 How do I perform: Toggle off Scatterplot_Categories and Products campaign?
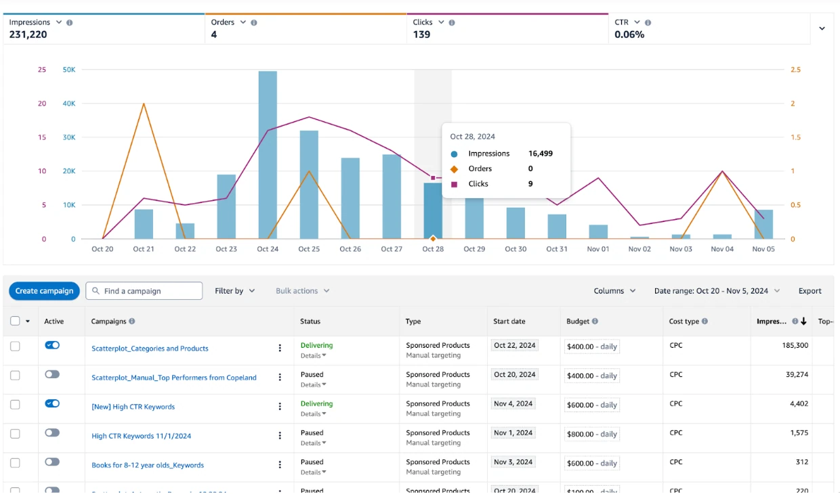(52, 345)
